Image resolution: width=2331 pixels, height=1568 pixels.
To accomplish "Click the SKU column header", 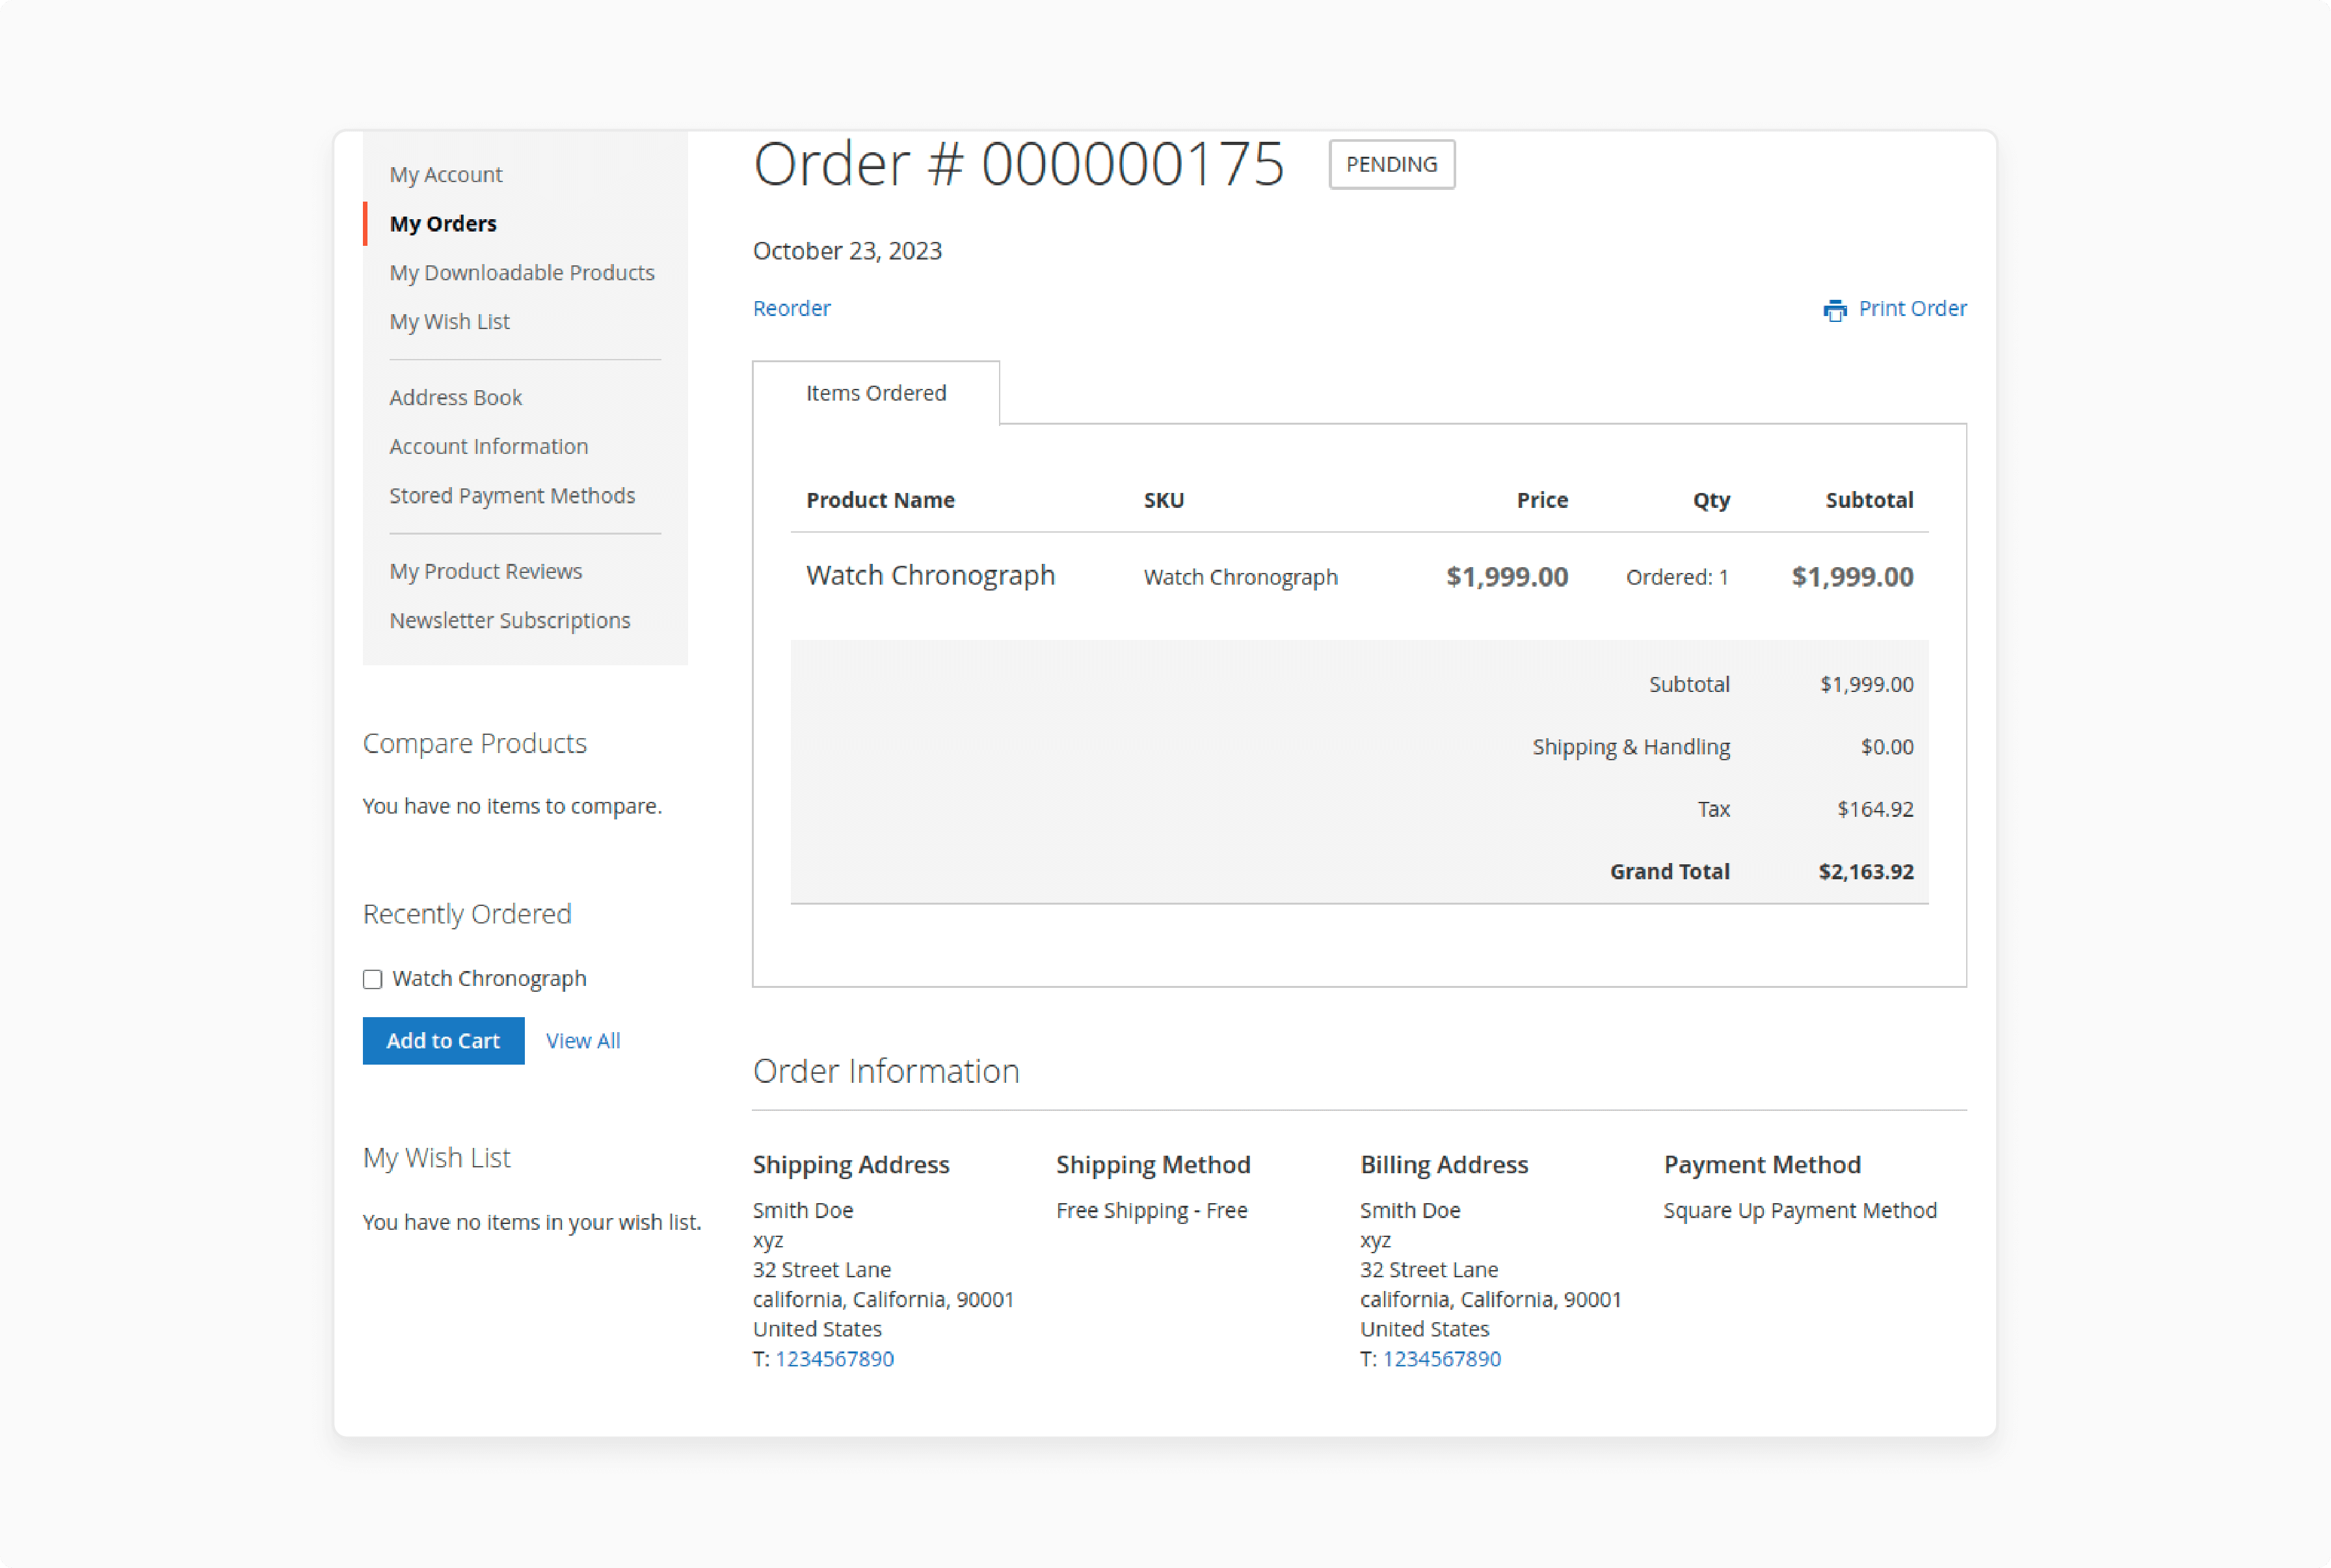I will point(1164,500).
